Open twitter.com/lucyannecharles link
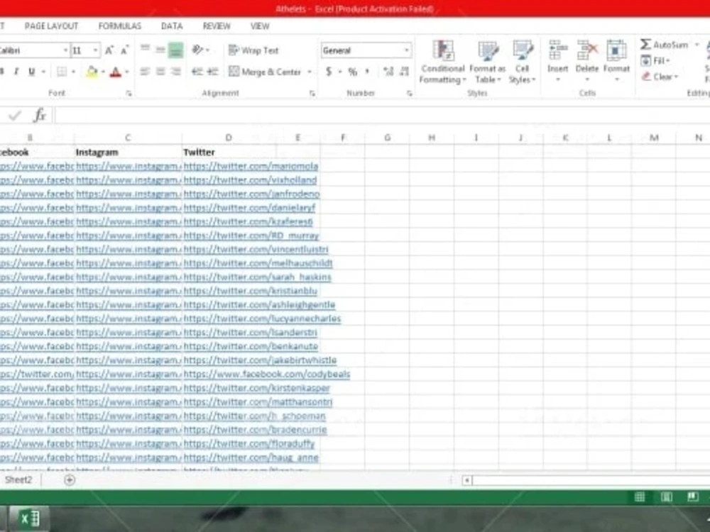Viewport: 710px width, 532px height. pyautogui.click(x=262, y=318)
